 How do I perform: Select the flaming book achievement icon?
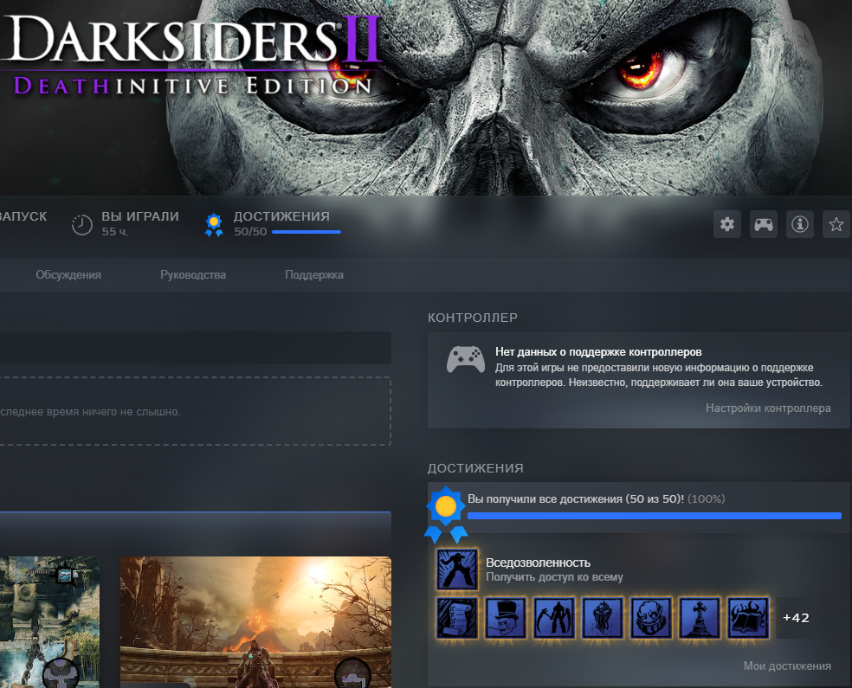click(x=748, y=618)
